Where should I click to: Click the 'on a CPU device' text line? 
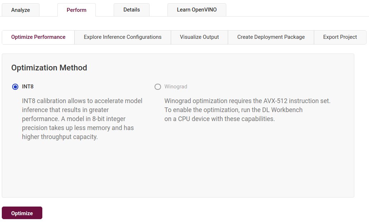click(x=219, y=119)
